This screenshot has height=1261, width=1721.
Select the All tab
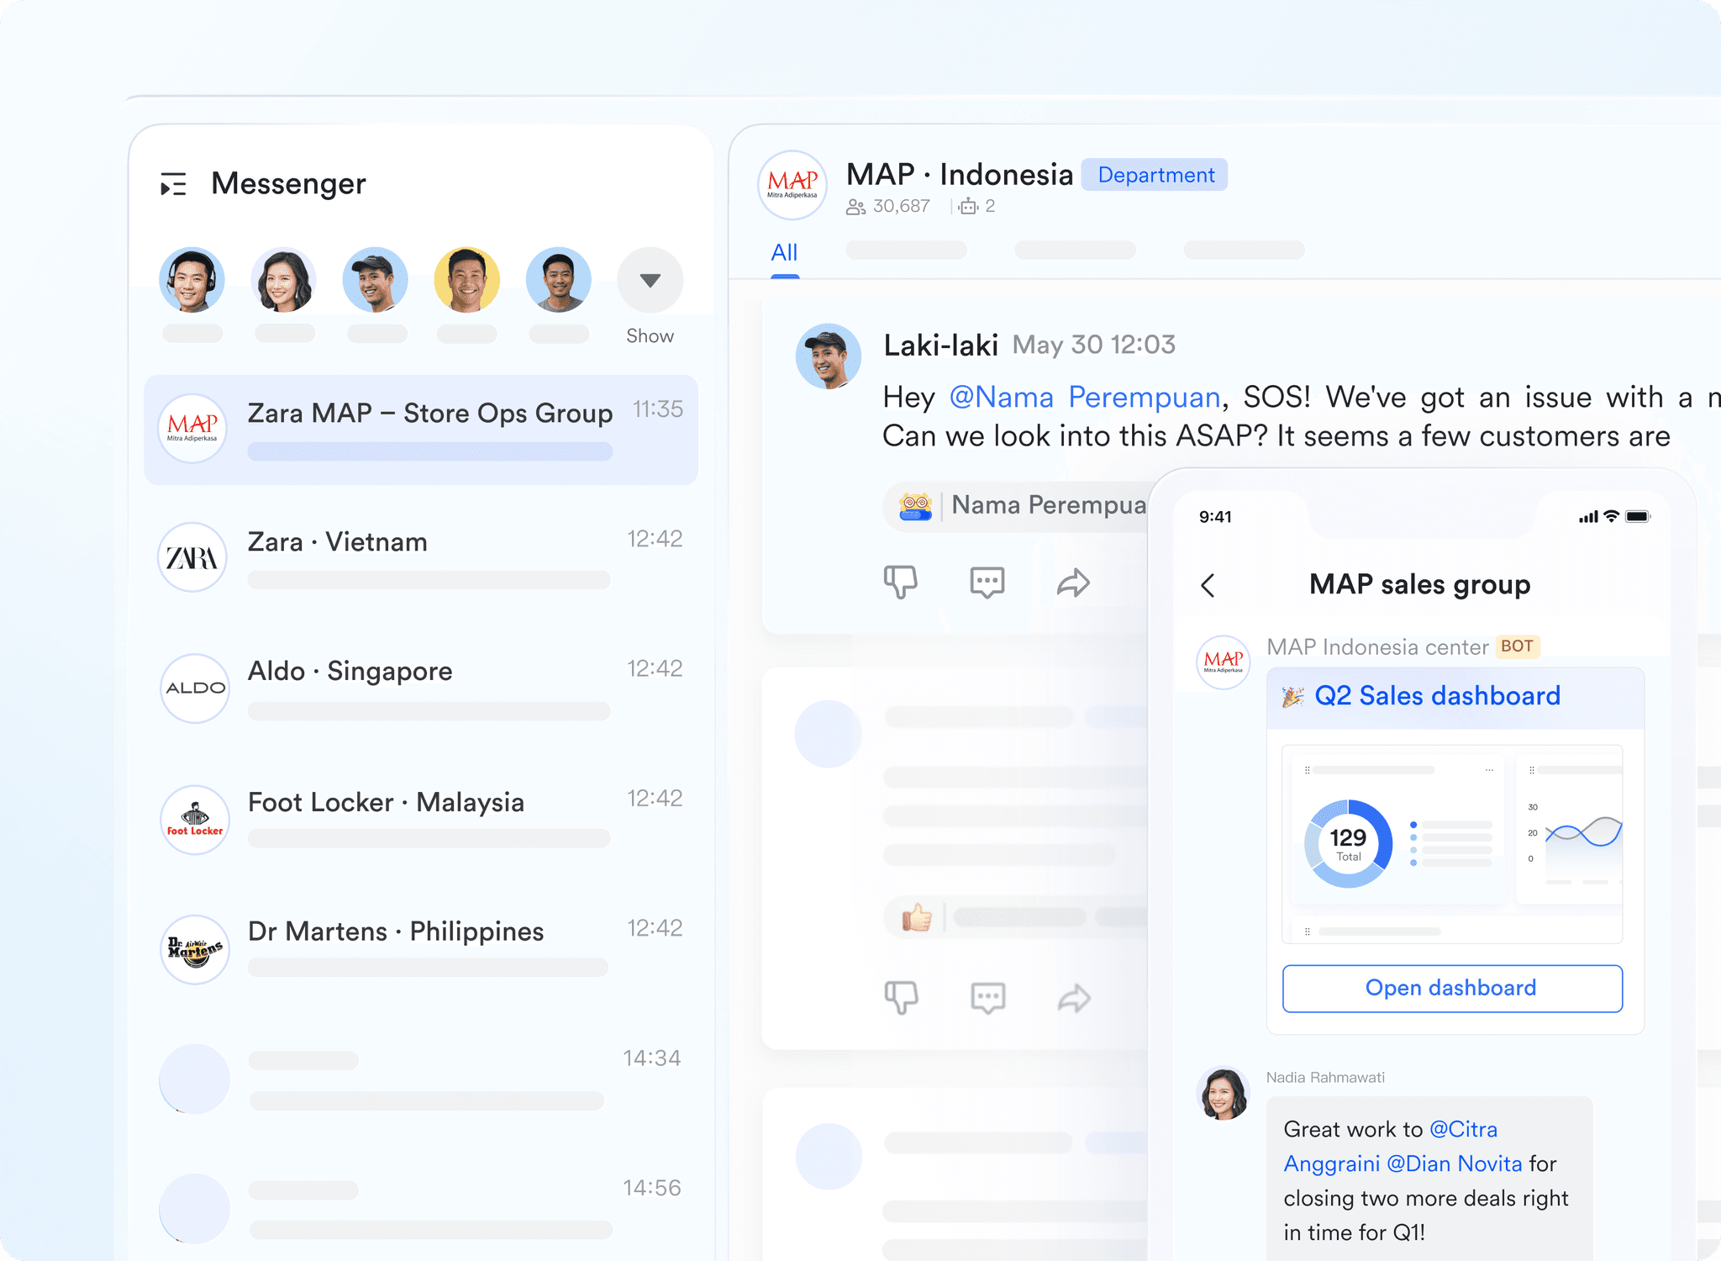(784, 252)
